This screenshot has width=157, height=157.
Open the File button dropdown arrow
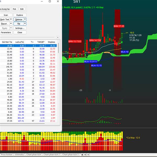pyautogui.click(x=25, y=24)
